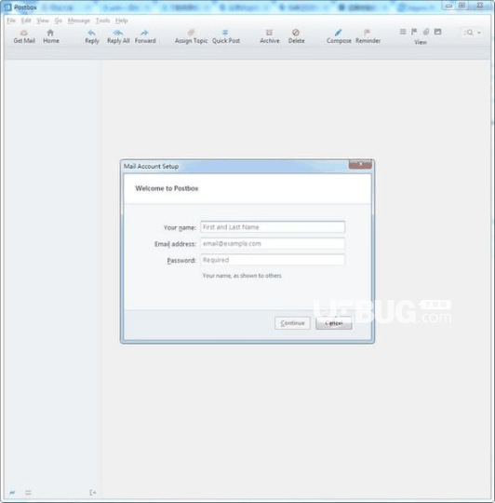Click Assign Topic in the toolbar
Screen dimensions: 495x503
pyautogui.click(x=192, y=36)
